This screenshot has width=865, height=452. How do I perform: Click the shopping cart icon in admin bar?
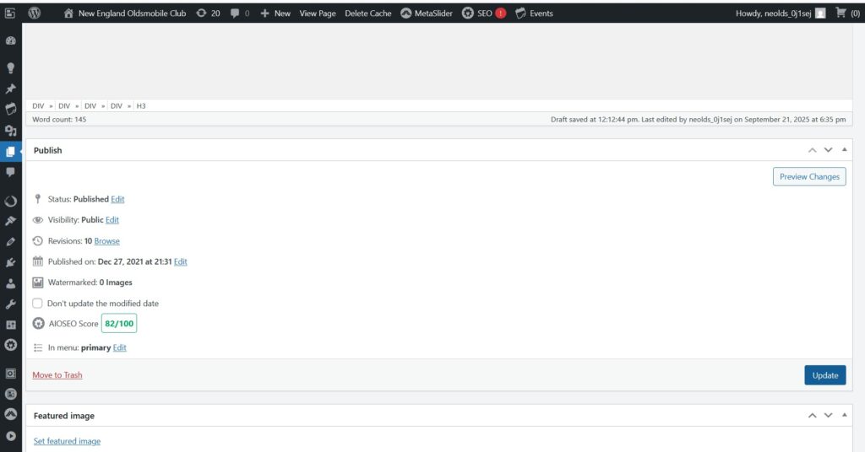pyautogui.click(x=841, y=13)
